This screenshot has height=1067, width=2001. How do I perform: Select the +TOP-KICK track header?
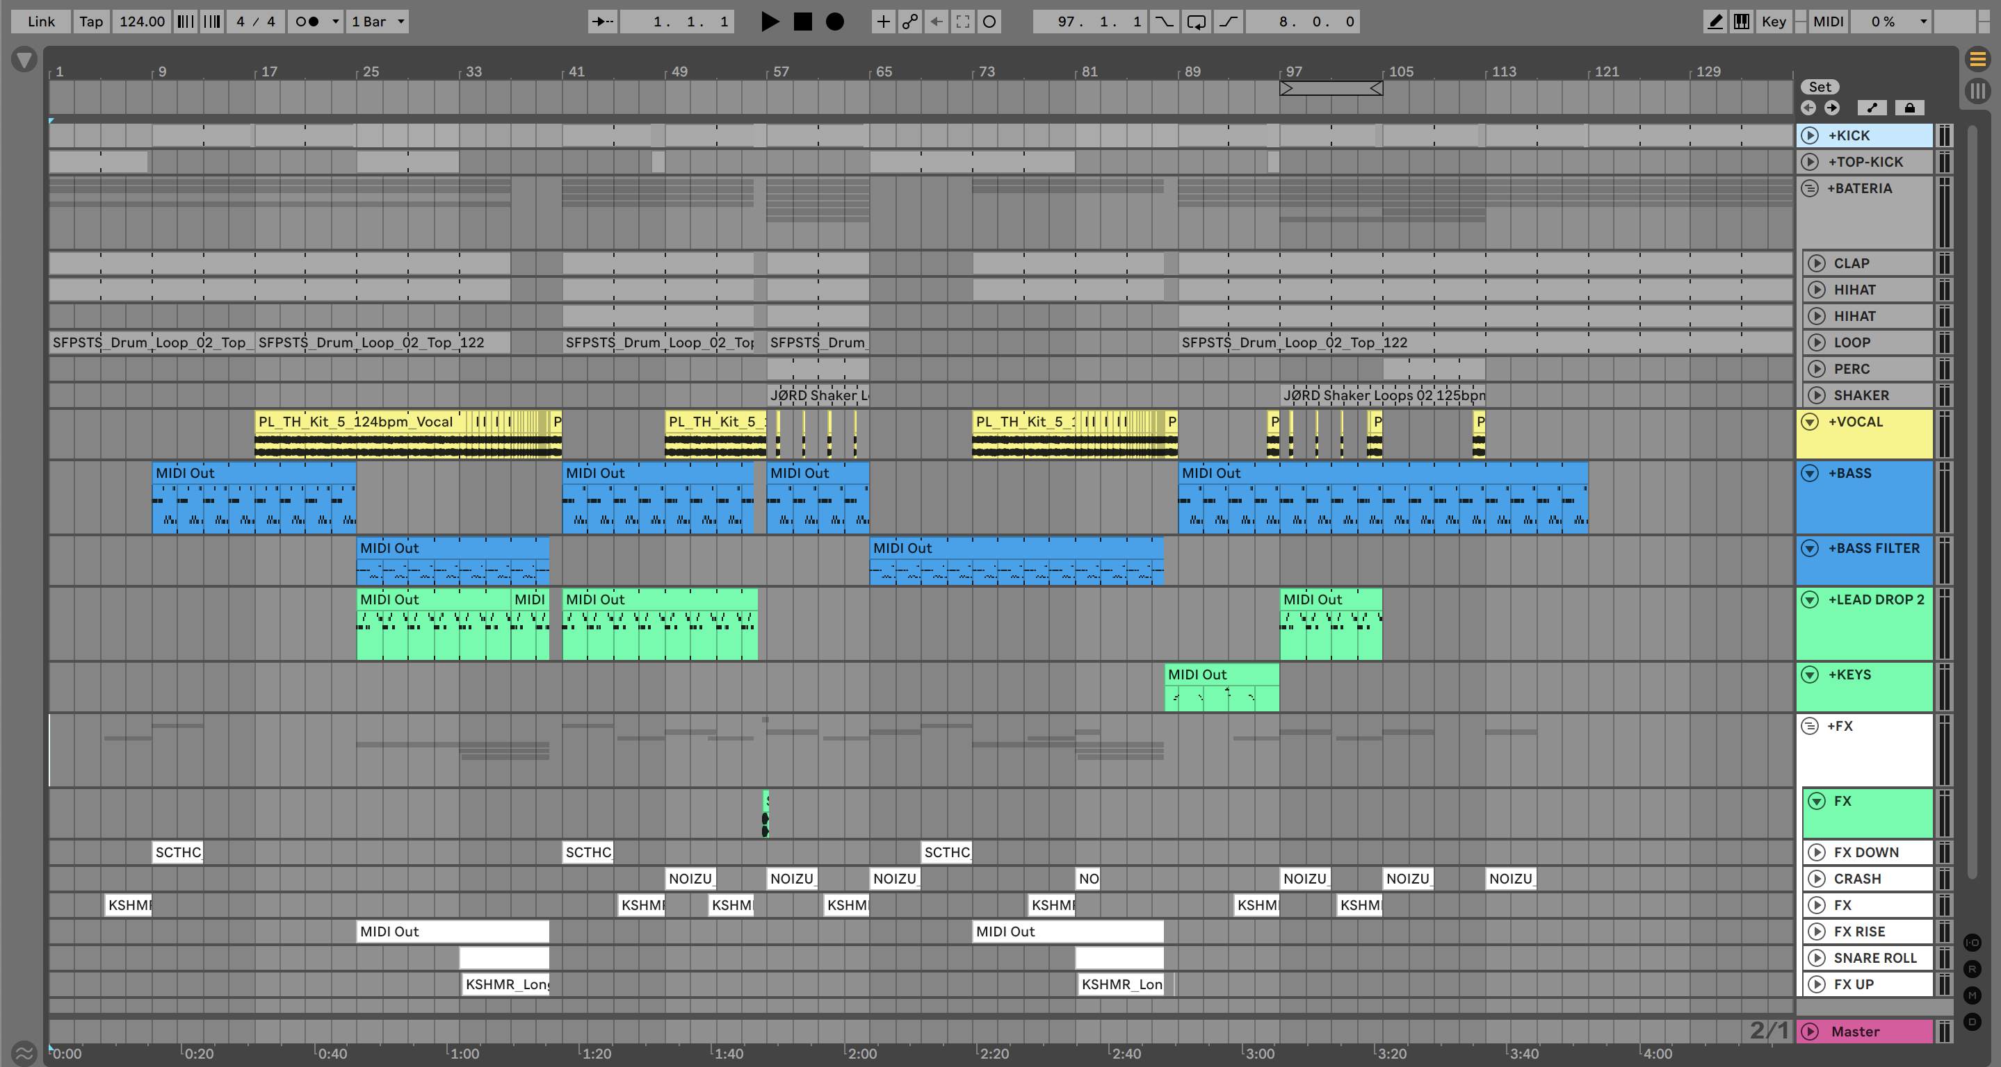1864,161
